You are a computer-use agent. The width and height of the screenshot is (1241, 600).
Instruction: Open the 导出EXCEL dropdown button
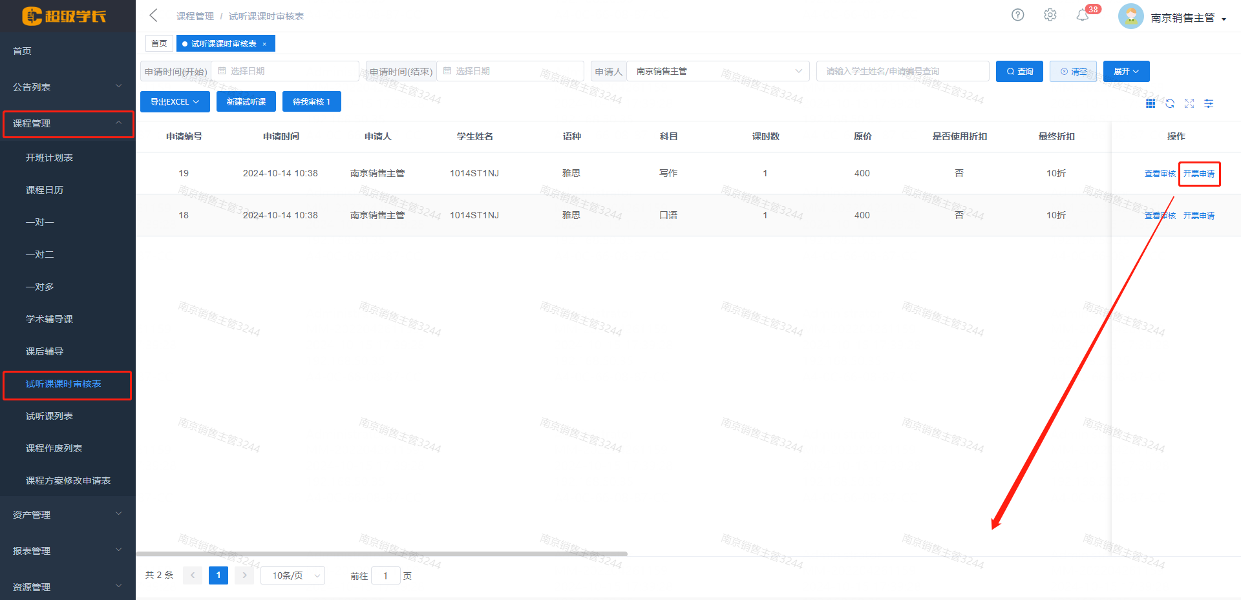(x=175, y=101)
